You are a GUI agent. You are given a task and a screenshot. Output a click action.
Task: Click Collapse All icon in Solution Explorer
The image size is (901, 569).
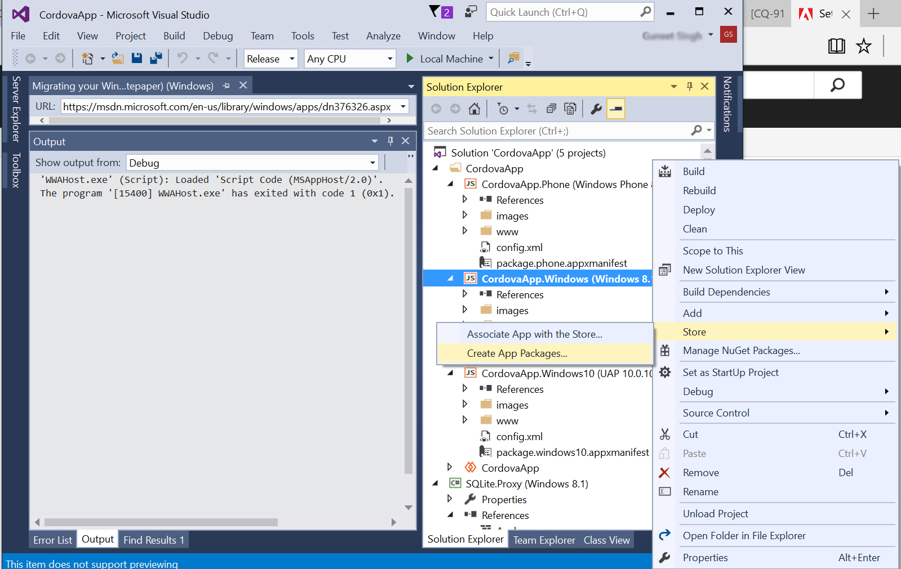click(551, 109)
